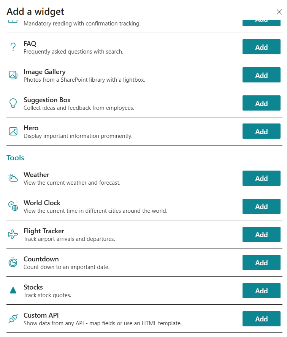Click the Countdown timer icon
287x337 pixels.
coord(13,263)
